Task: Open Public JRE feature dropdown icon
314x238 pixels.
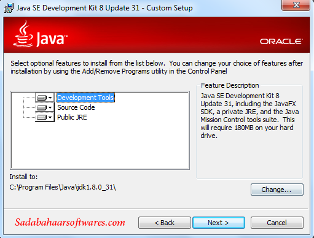Action: [45, 117]
